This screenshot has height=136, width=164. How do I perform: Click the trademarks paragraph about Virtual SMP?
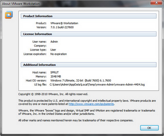(87, 112)
